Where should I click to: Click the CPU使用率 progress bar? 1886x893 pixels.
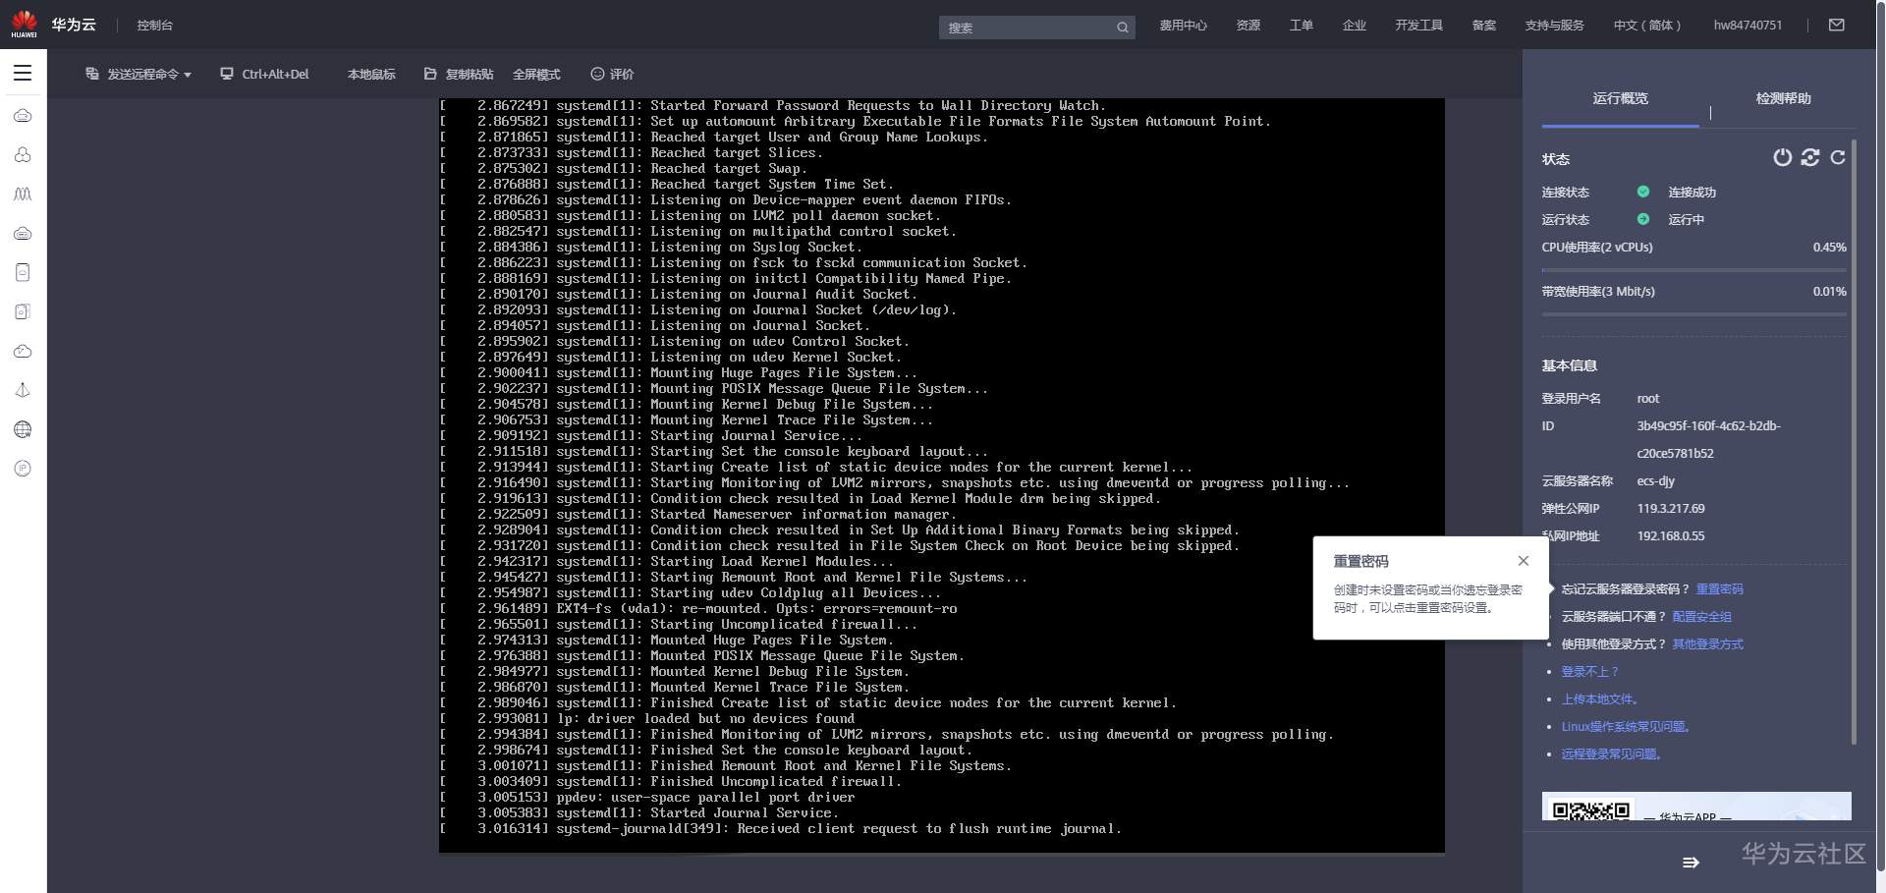click(1694, 269)
